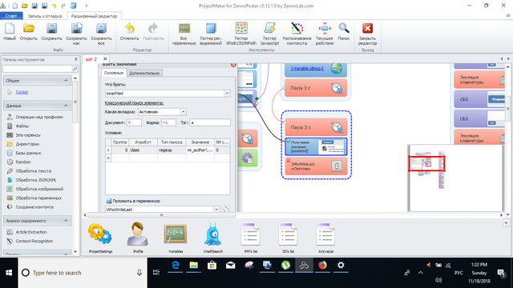
Task: Select Операции над профилем in toolbox
Action: coord(39,117)
